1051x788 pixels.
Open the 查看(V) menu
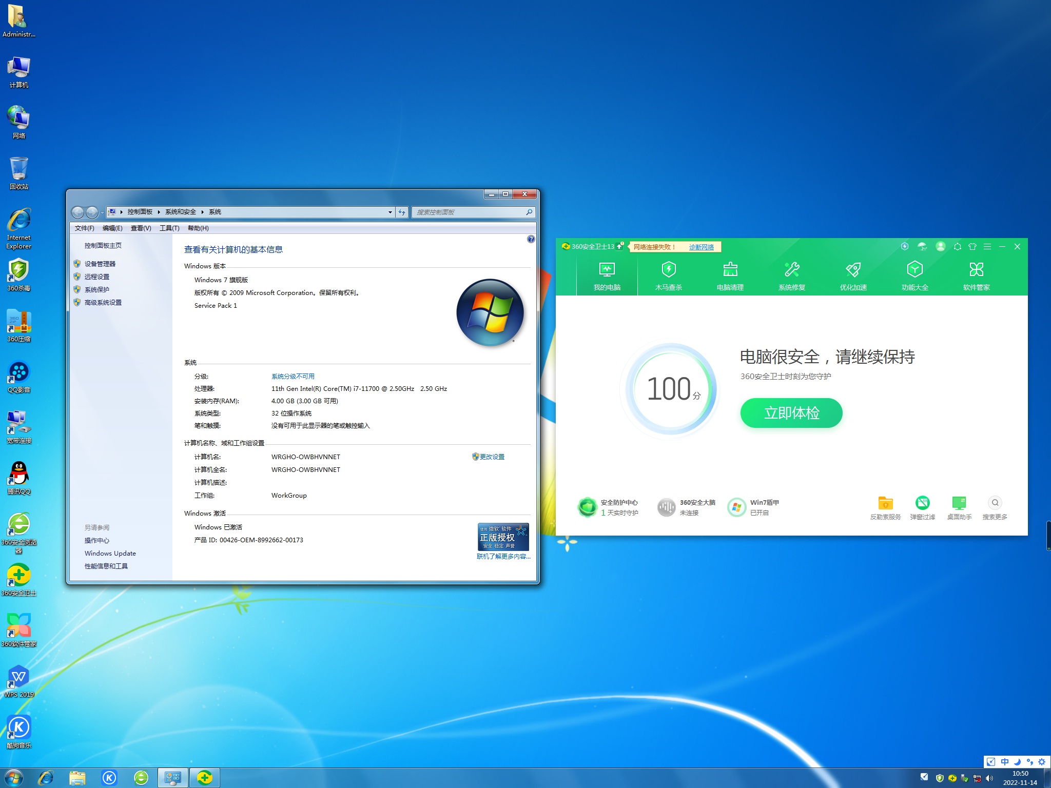click(141, 228)
